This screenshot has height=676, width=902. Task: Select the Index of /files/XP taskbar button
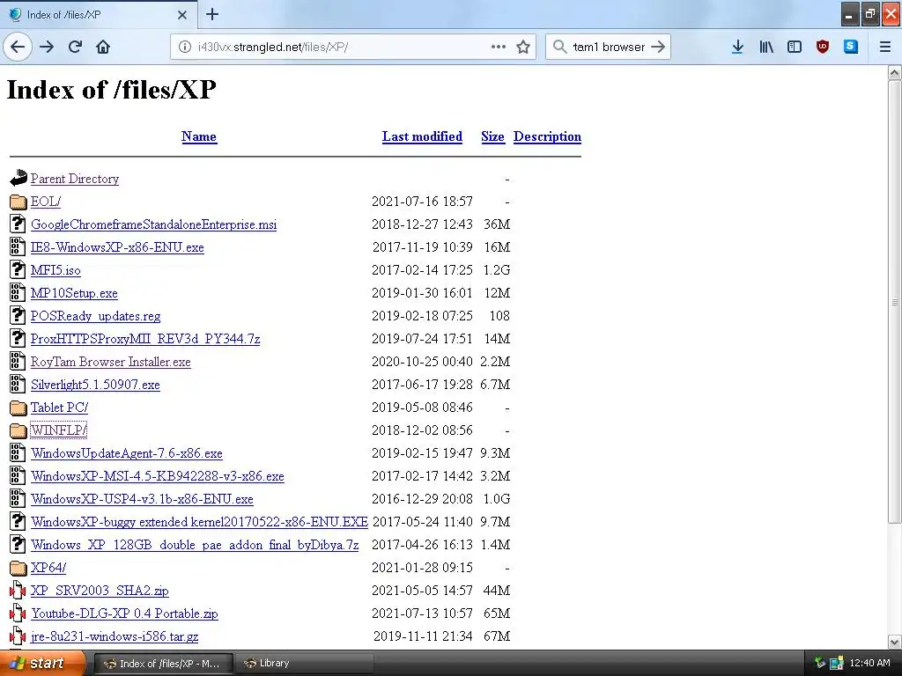point(164,663)
